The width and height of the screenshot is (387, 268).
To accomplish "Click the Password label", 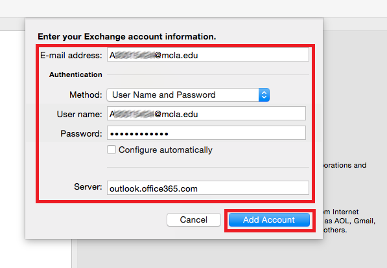I will (x=81, y=133).
